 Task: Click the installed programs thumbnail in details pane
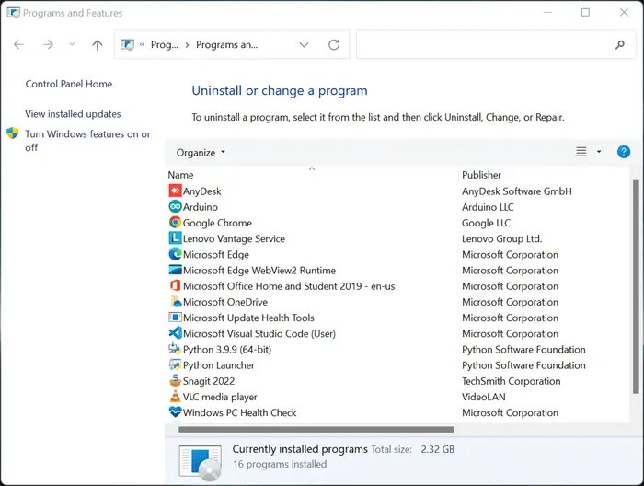201,462
